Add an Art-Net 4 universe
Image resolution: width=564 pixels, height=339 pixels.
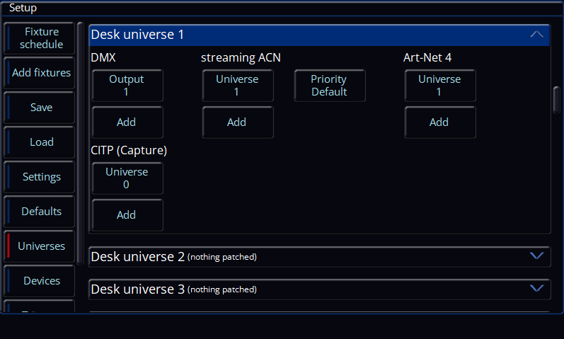[440, 122]
